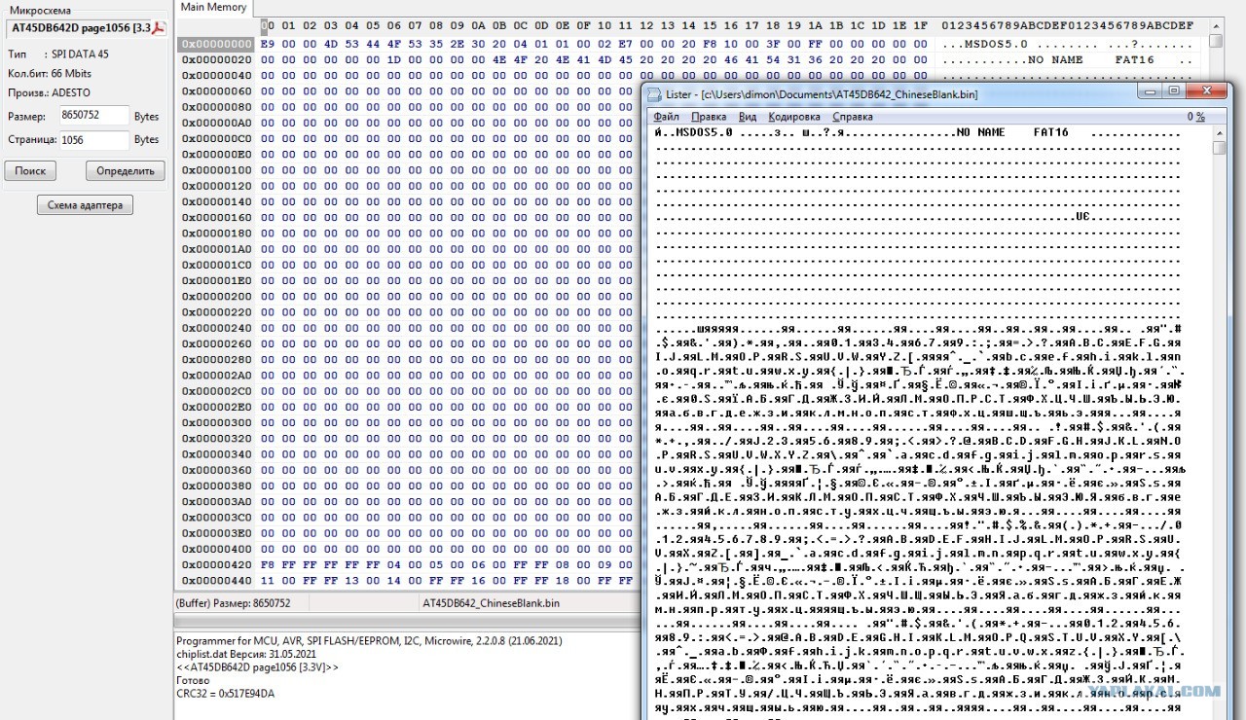
Task: Click the Тип SPI DATA 45 label
Action: tap(58, 54)
